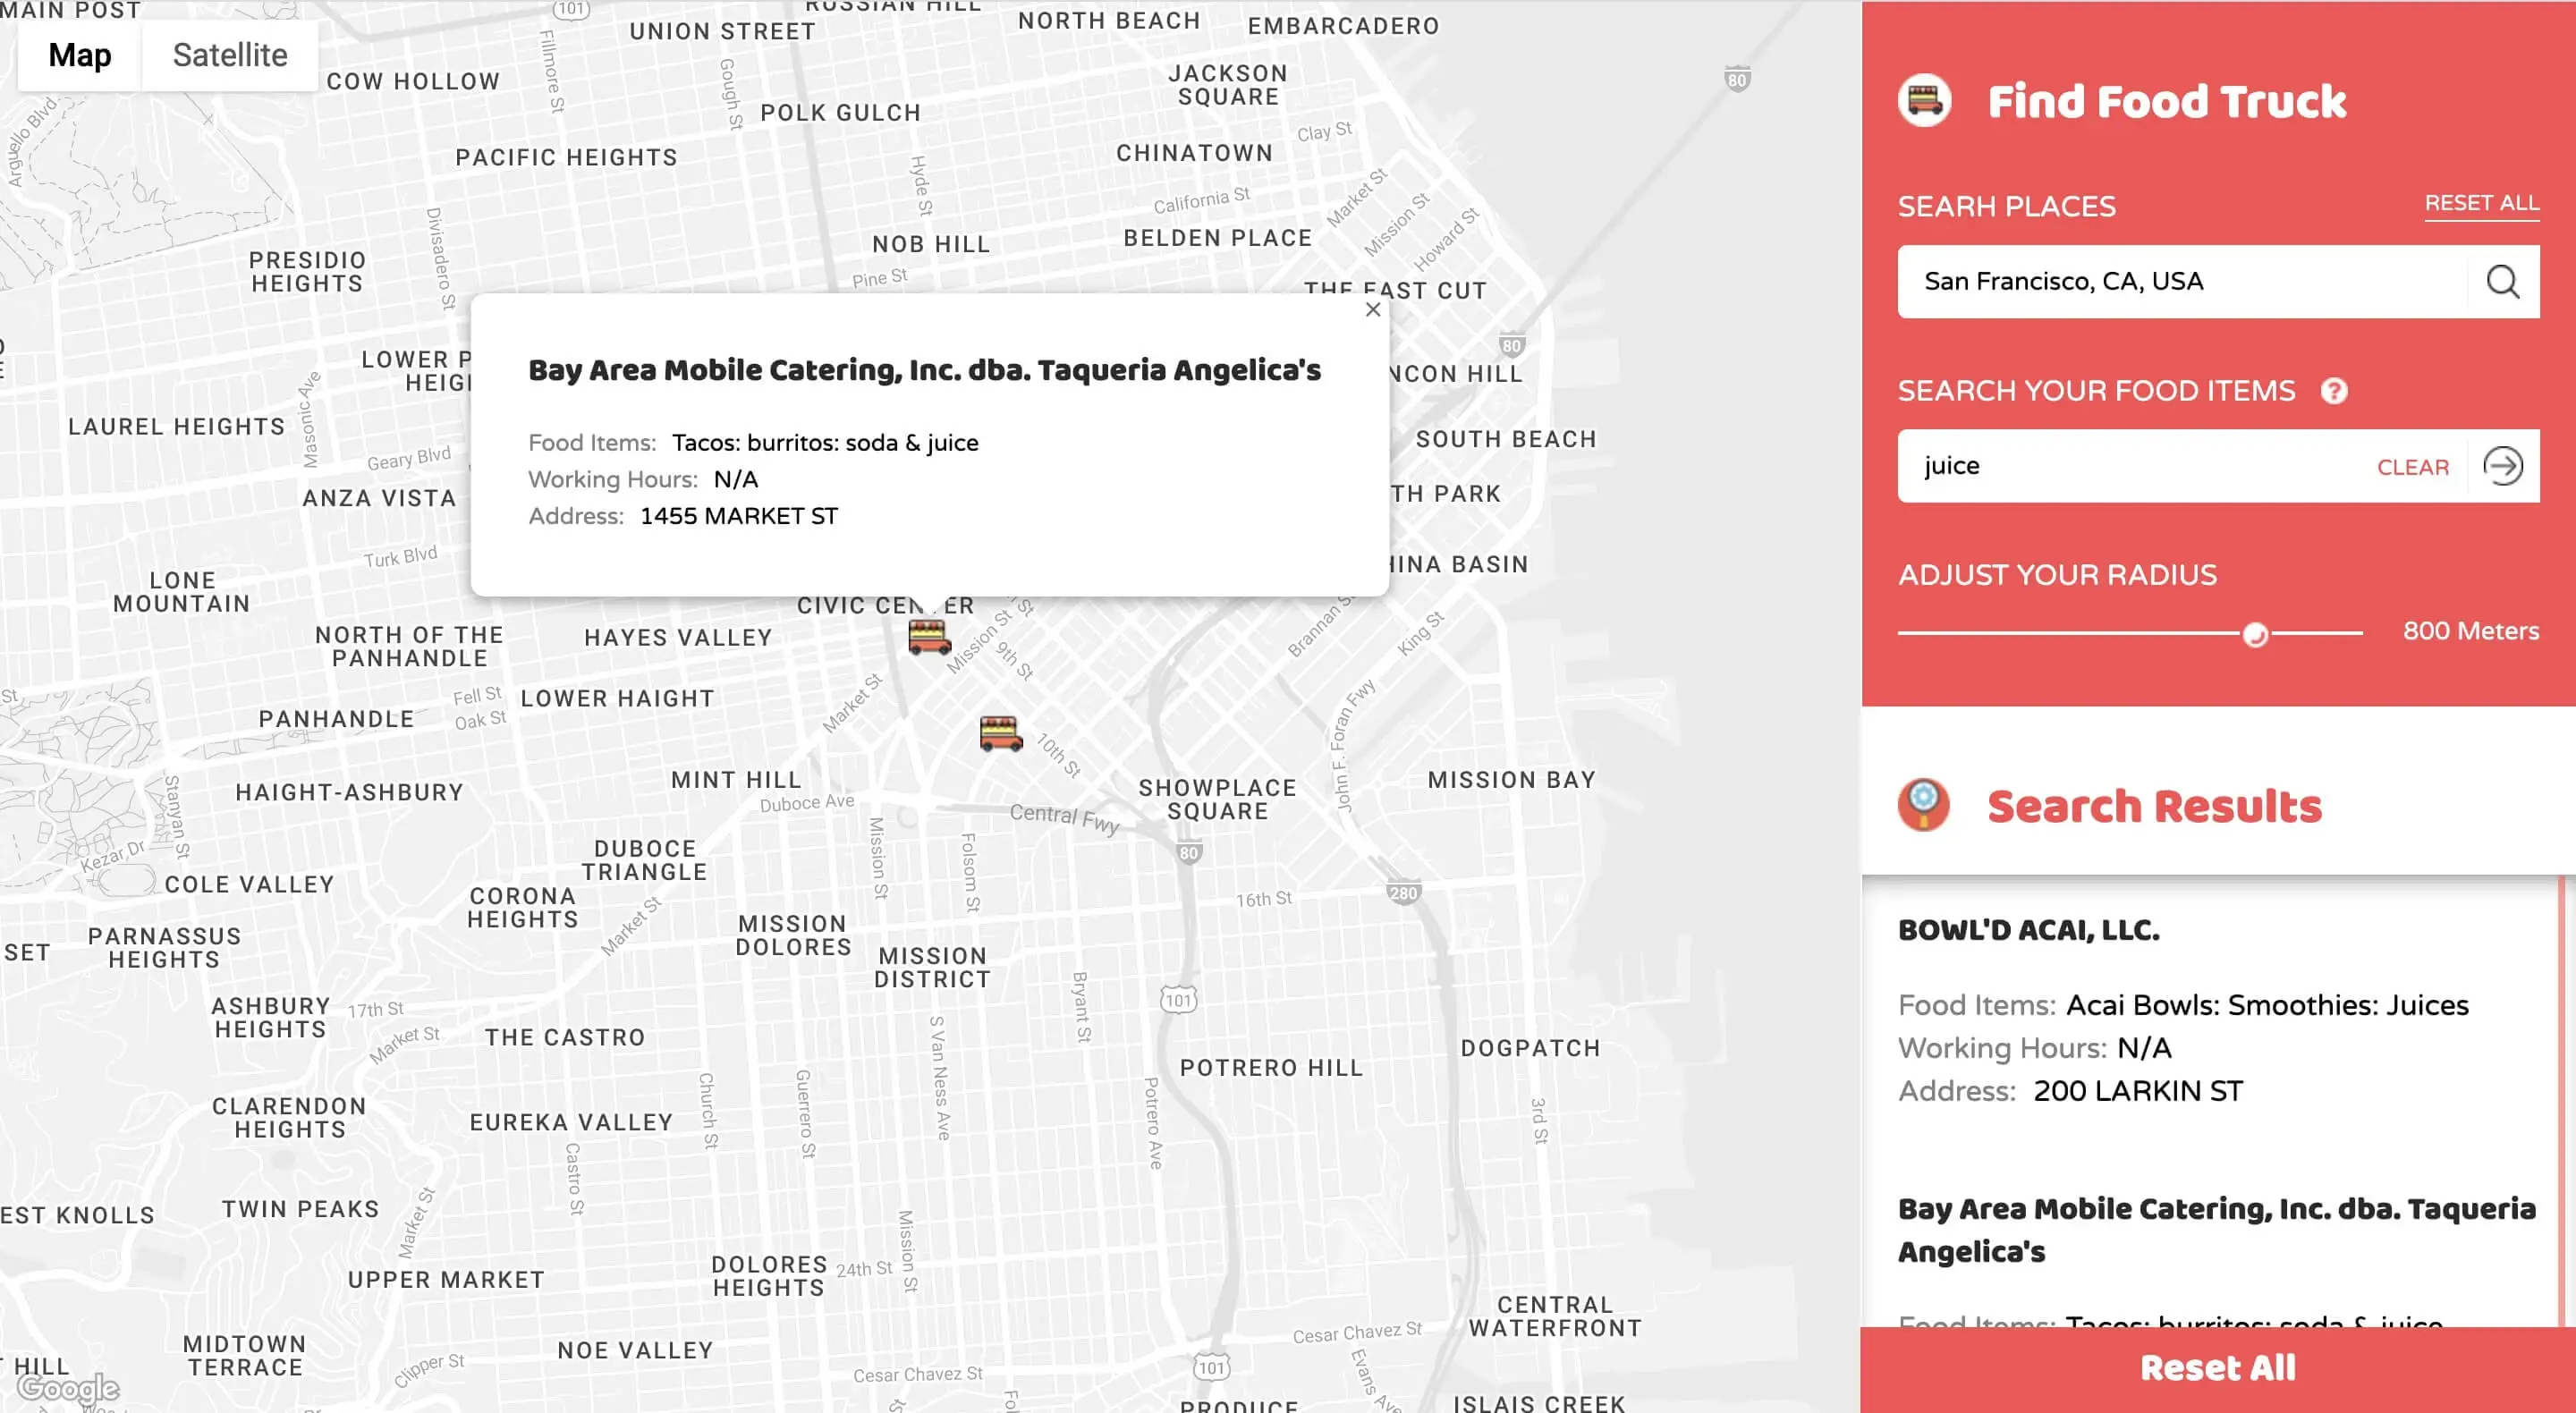2576x1413 pixels.
Task: Click the CHINATOWN map label
Action: (x=1194, y=153)
